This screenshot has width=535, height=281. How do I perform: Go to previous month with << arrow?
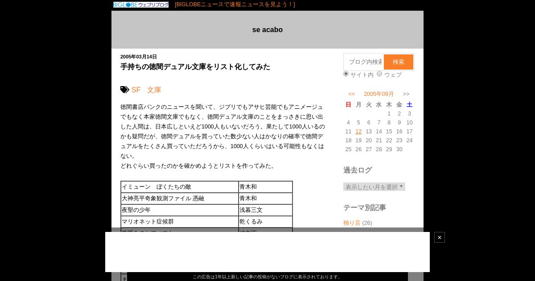(352, 94)
